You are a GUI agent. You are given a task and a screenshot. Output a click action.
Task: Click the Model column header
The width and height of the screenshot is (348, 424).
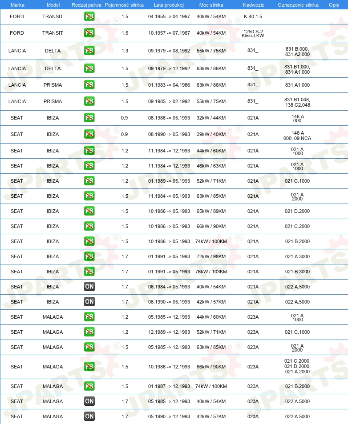click(x=53, y=5)
